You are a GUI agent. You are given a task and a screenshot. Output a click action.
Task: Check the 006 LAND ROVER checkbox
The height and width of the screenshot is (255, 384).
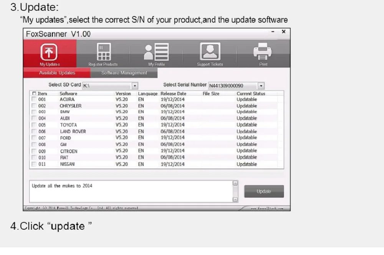click(34, 131)
